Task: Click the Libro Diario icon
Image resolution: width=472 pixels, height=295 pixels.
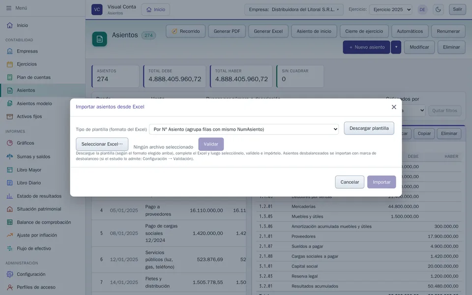Action: [x=10, y=183]
